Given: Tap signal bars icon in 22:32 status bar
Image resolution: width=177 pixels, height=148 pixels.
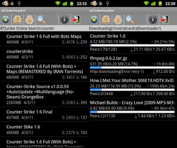Looking at the screenshot, I should (65, 3).
